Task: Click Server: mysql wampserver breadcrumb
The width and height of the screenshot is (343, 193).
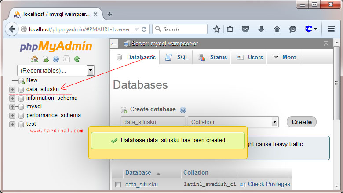Action: (164, 44)
